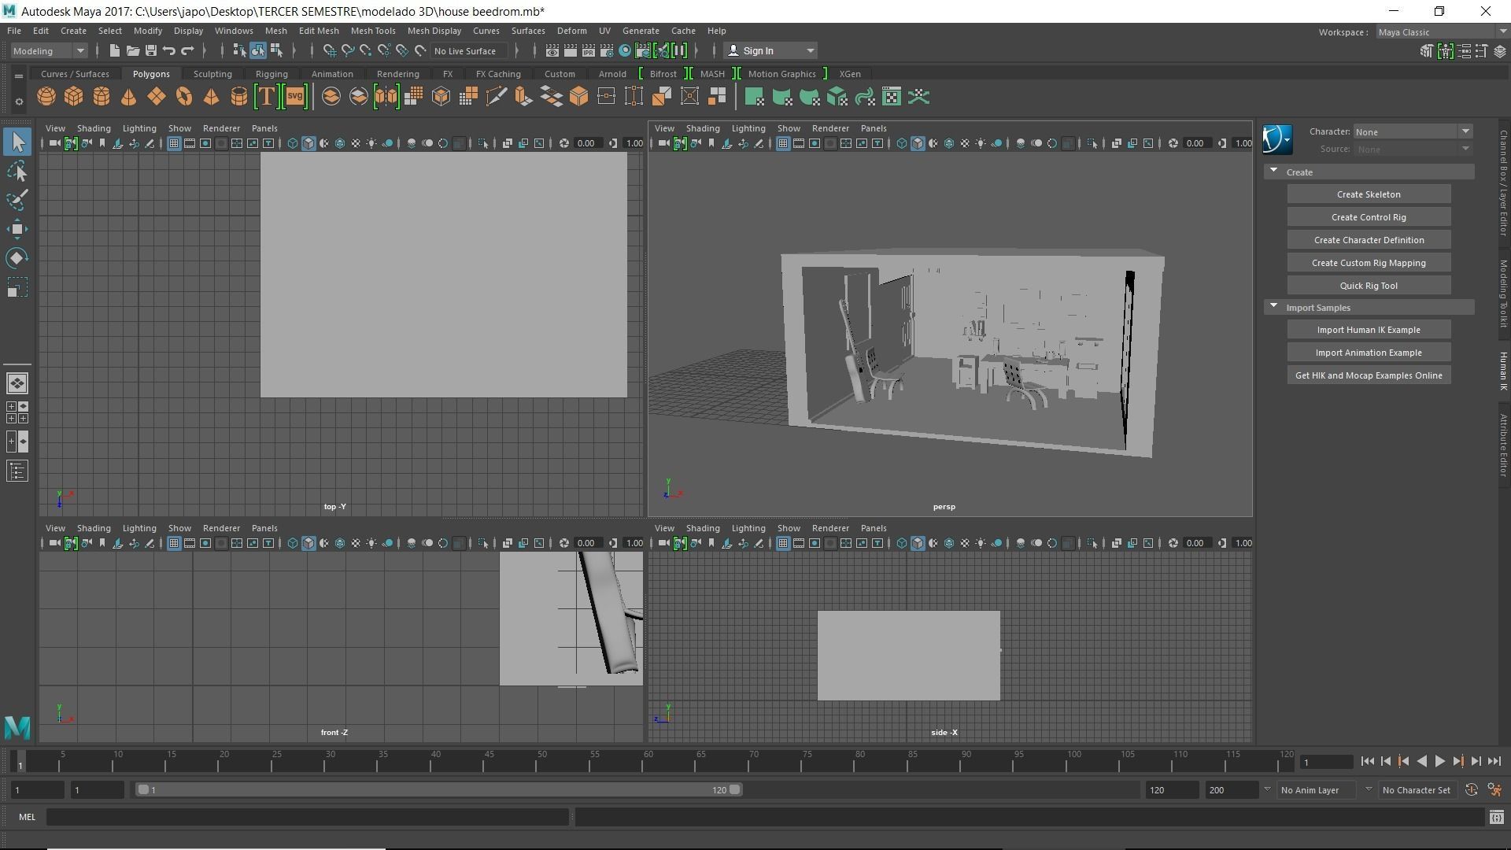The height and width of the screenshot is (850, 1511).
Task: Toggle auto keyframe button near character set
Action: pos(1471,789)
